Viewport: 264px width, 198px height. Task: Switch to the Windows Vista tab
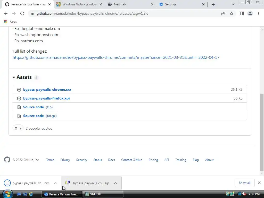[79, 4]
